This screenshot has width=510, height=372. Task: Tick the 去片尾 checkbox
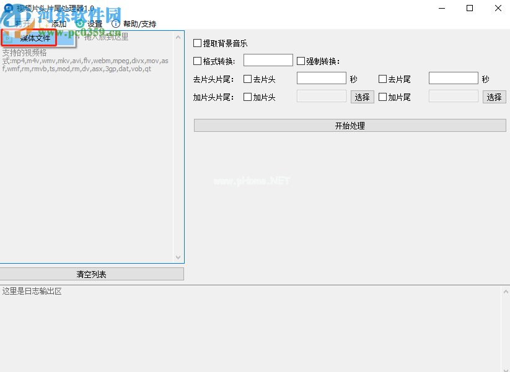(x=383, y=79)
